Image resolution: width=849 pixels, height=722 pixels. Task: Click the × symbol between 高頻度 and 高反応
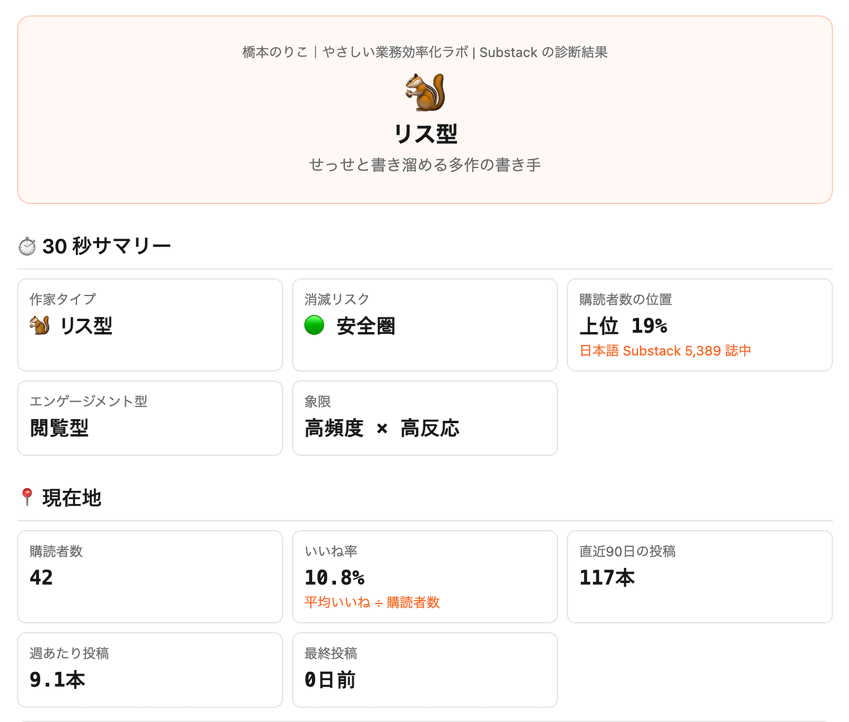coord(382,428)
